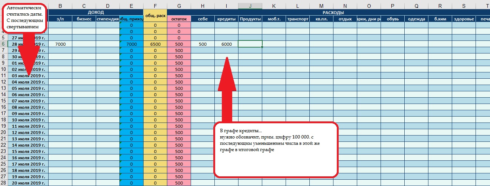Click the з/п column title cell
The image size is (490, 186).
[60, 19]
